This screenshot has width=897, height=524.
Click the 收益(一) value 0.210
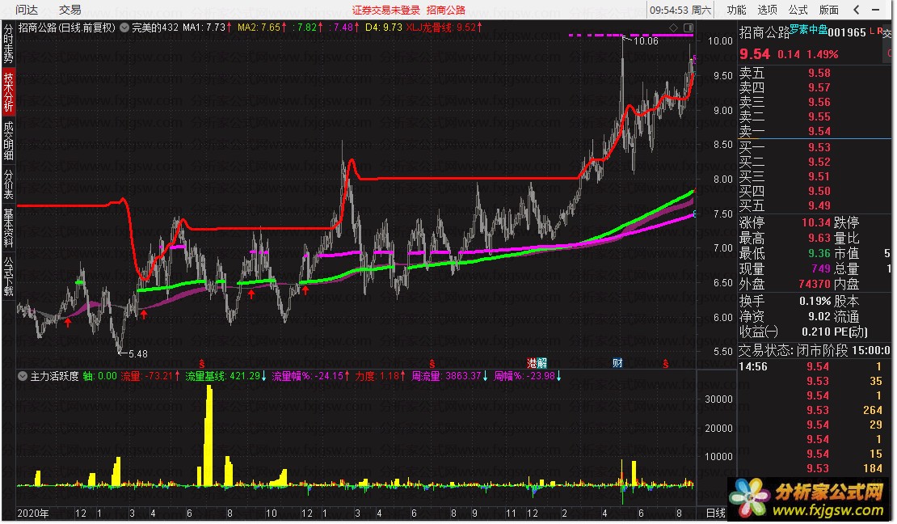point(815,332)
